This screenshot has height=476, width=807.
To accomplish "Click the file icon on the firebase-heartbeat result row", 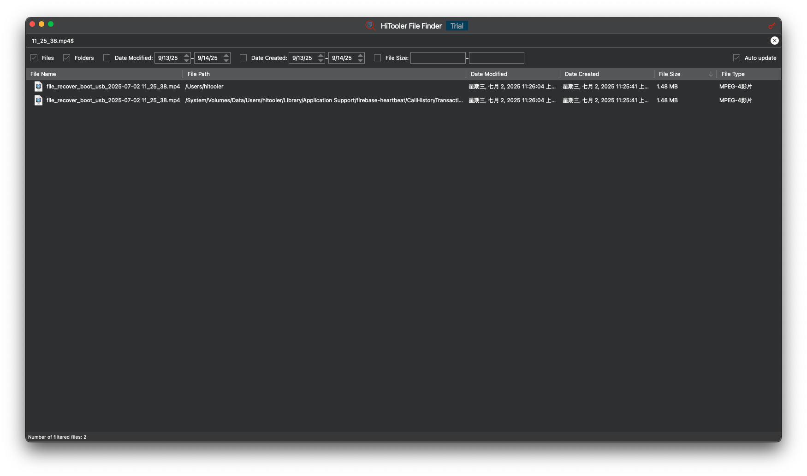I will click(39, 100).
